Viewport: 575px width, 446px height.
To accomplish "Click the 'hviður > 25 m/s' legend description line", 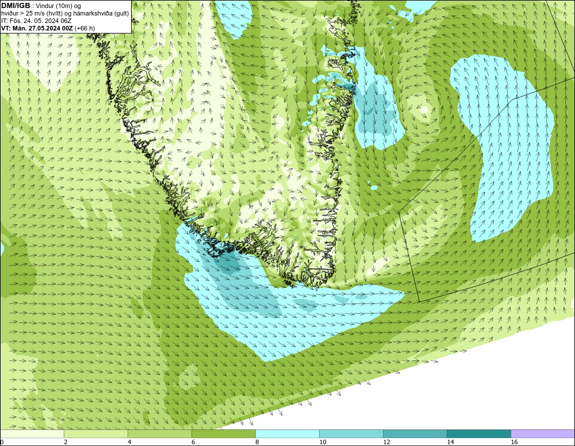I will pos(65,14).
